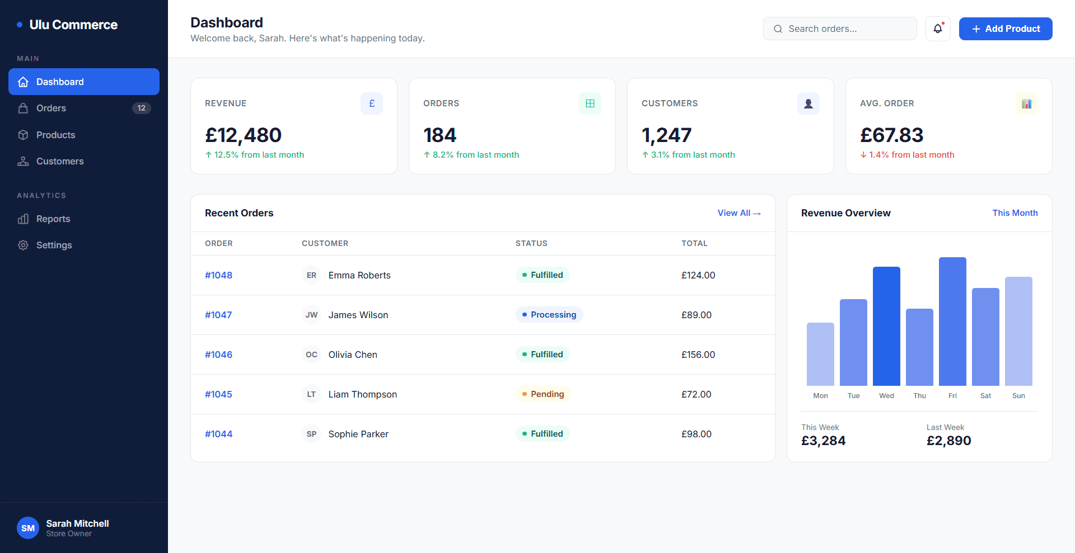Screen dimensions: 1075x553
Task: Toggle the Pending status on Liam Thompson's order
Action: click(543, 394)
